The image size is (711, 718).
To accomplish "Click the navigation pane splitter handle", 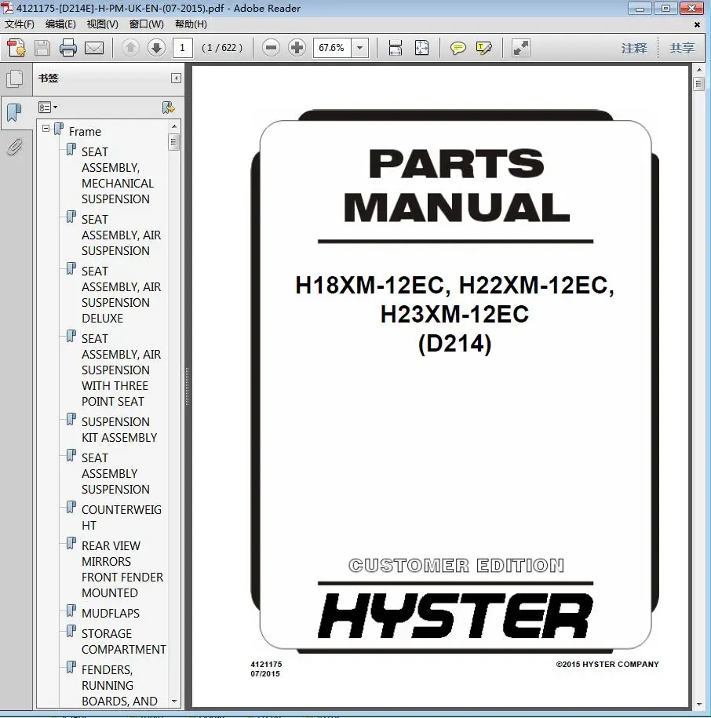I will pos(188,387).
